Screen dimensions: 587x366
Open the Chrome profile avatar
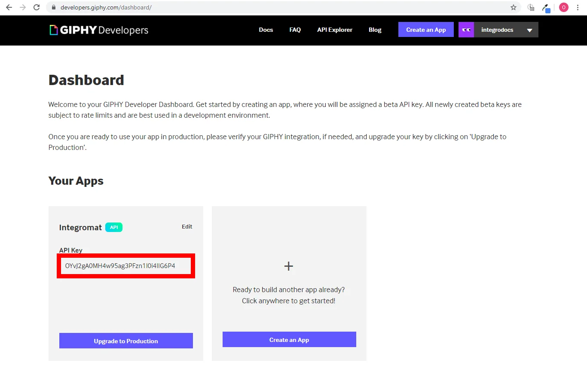point(564,7)
